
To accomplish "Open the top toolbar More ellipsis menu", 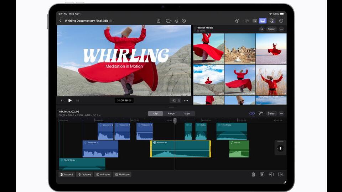I will tap(281, 21).
